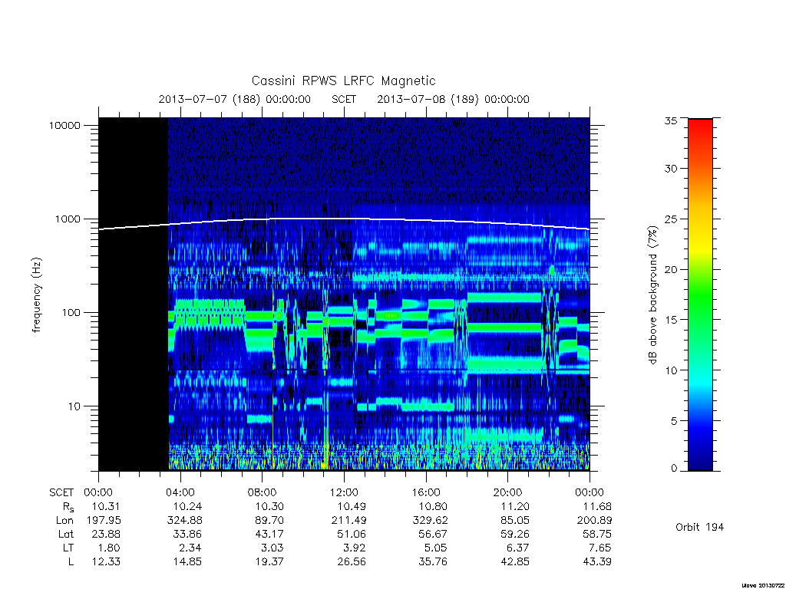786x589 pixels.
Task: Click the Rs value 10.80
Action: 433,507
